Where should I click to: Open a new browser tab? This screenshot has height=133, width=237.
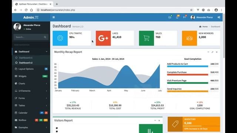pyautogui.click(x=57, y=4)
